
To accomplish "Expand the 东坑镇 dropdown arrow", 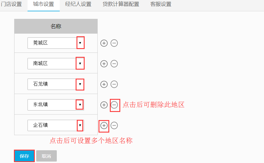I will 80,104.
